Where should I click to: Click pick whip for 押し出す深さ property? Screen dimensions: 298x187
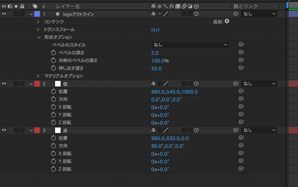pyautogui.click(x=241, y=67)
